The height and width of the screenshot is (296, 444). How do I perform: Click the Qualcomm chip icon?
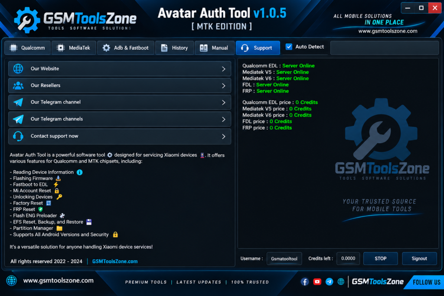click(x=13, y=48)
